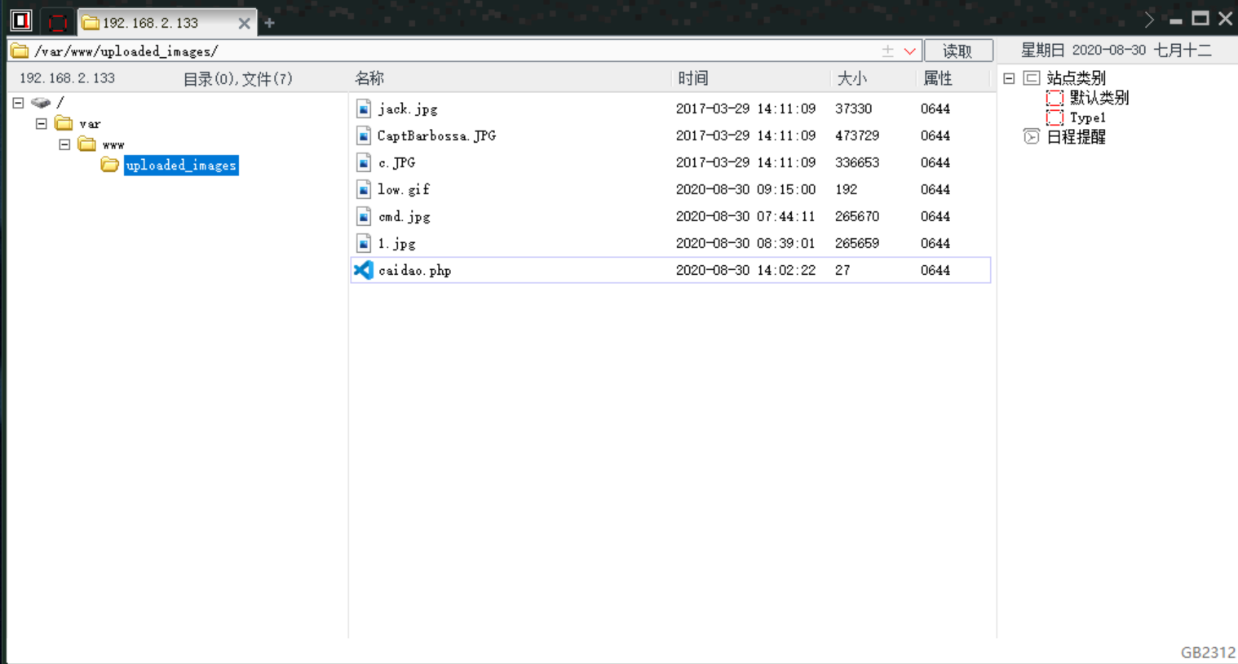Select the cmd.jpg file name
The width and height of the screenshot is (1238, 664).
pos(405,216)
